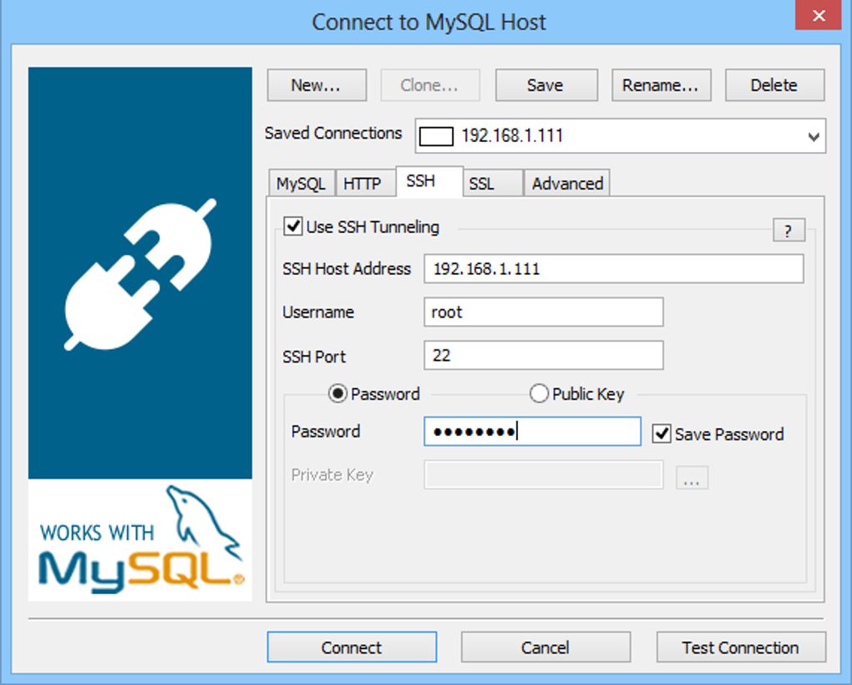The image size is (852, 685).
Task: Click the Test Connection button
Action: coord(739,647)
